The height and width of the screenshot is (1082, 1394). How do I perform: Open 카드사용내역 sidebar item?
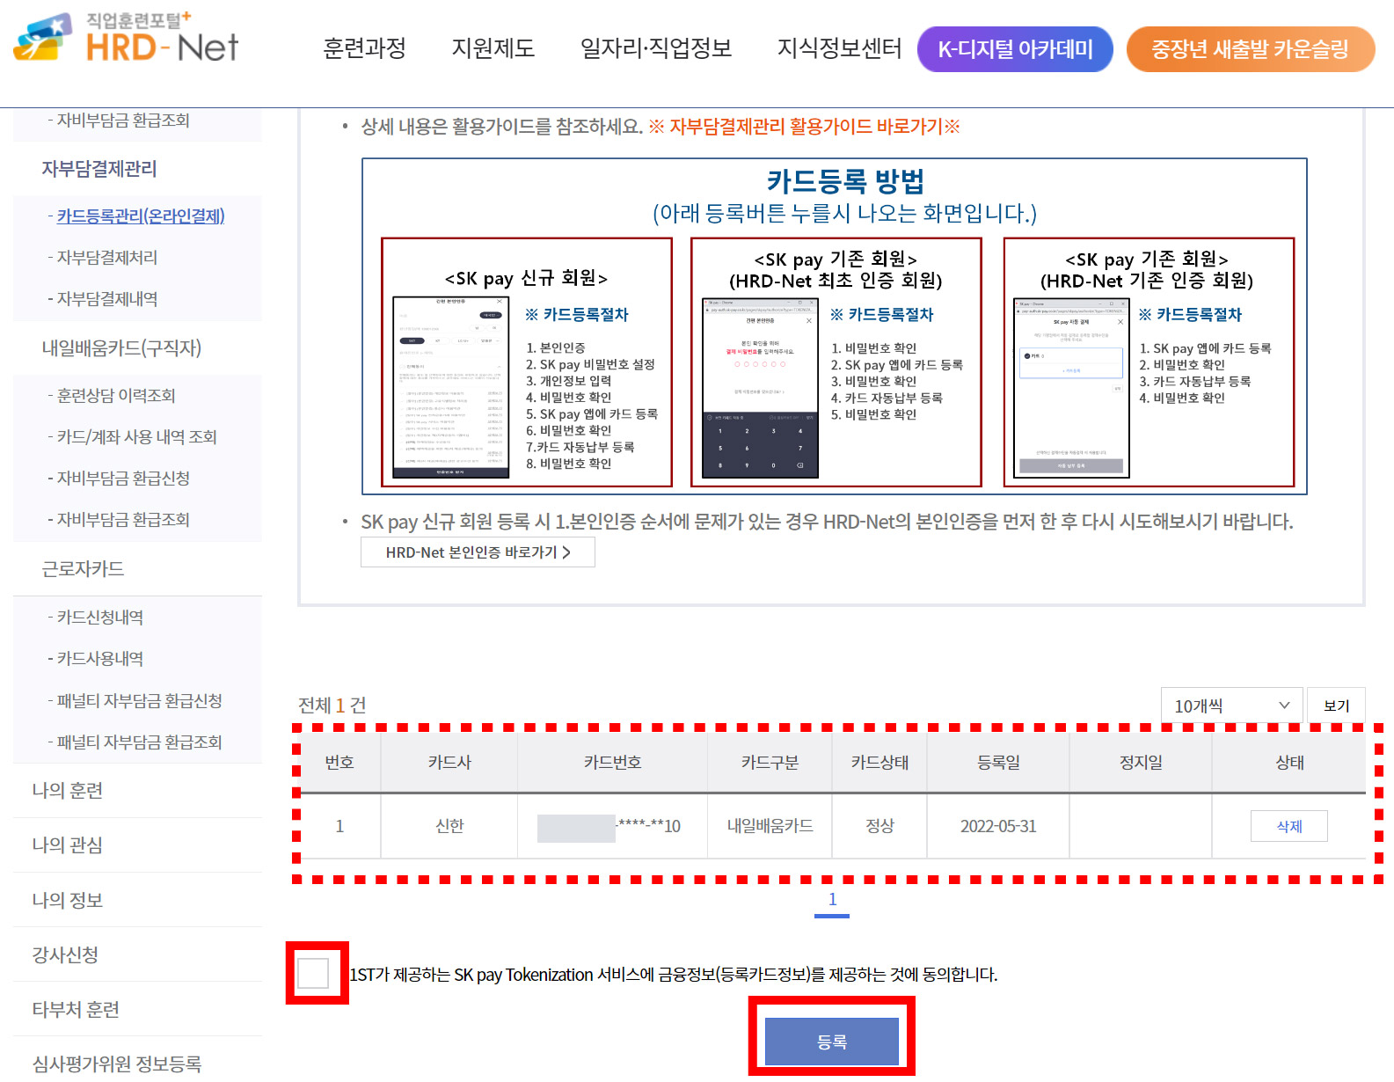pyautogui.click(x=99, y=659)
